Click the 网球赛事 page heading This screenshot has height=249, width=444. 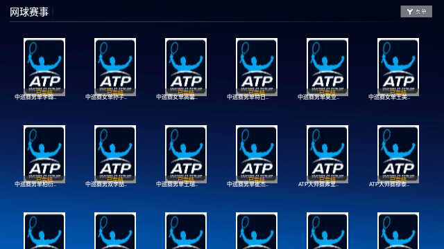click(29, 12)
